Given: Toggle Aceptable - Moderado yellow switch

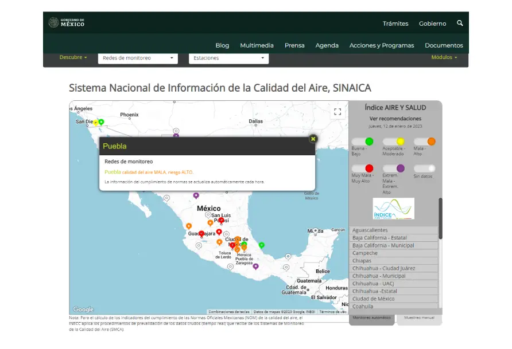Looking at the screenshot, I should point(393,142).
